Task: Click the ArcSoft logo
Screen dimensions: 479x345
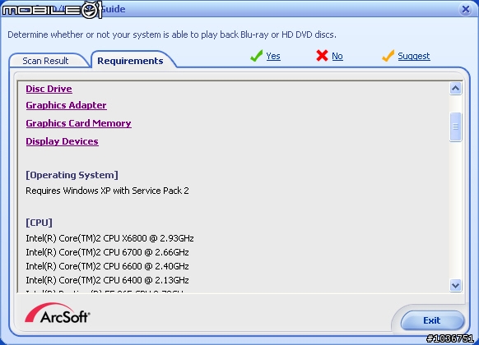Action: click(58, 313)
